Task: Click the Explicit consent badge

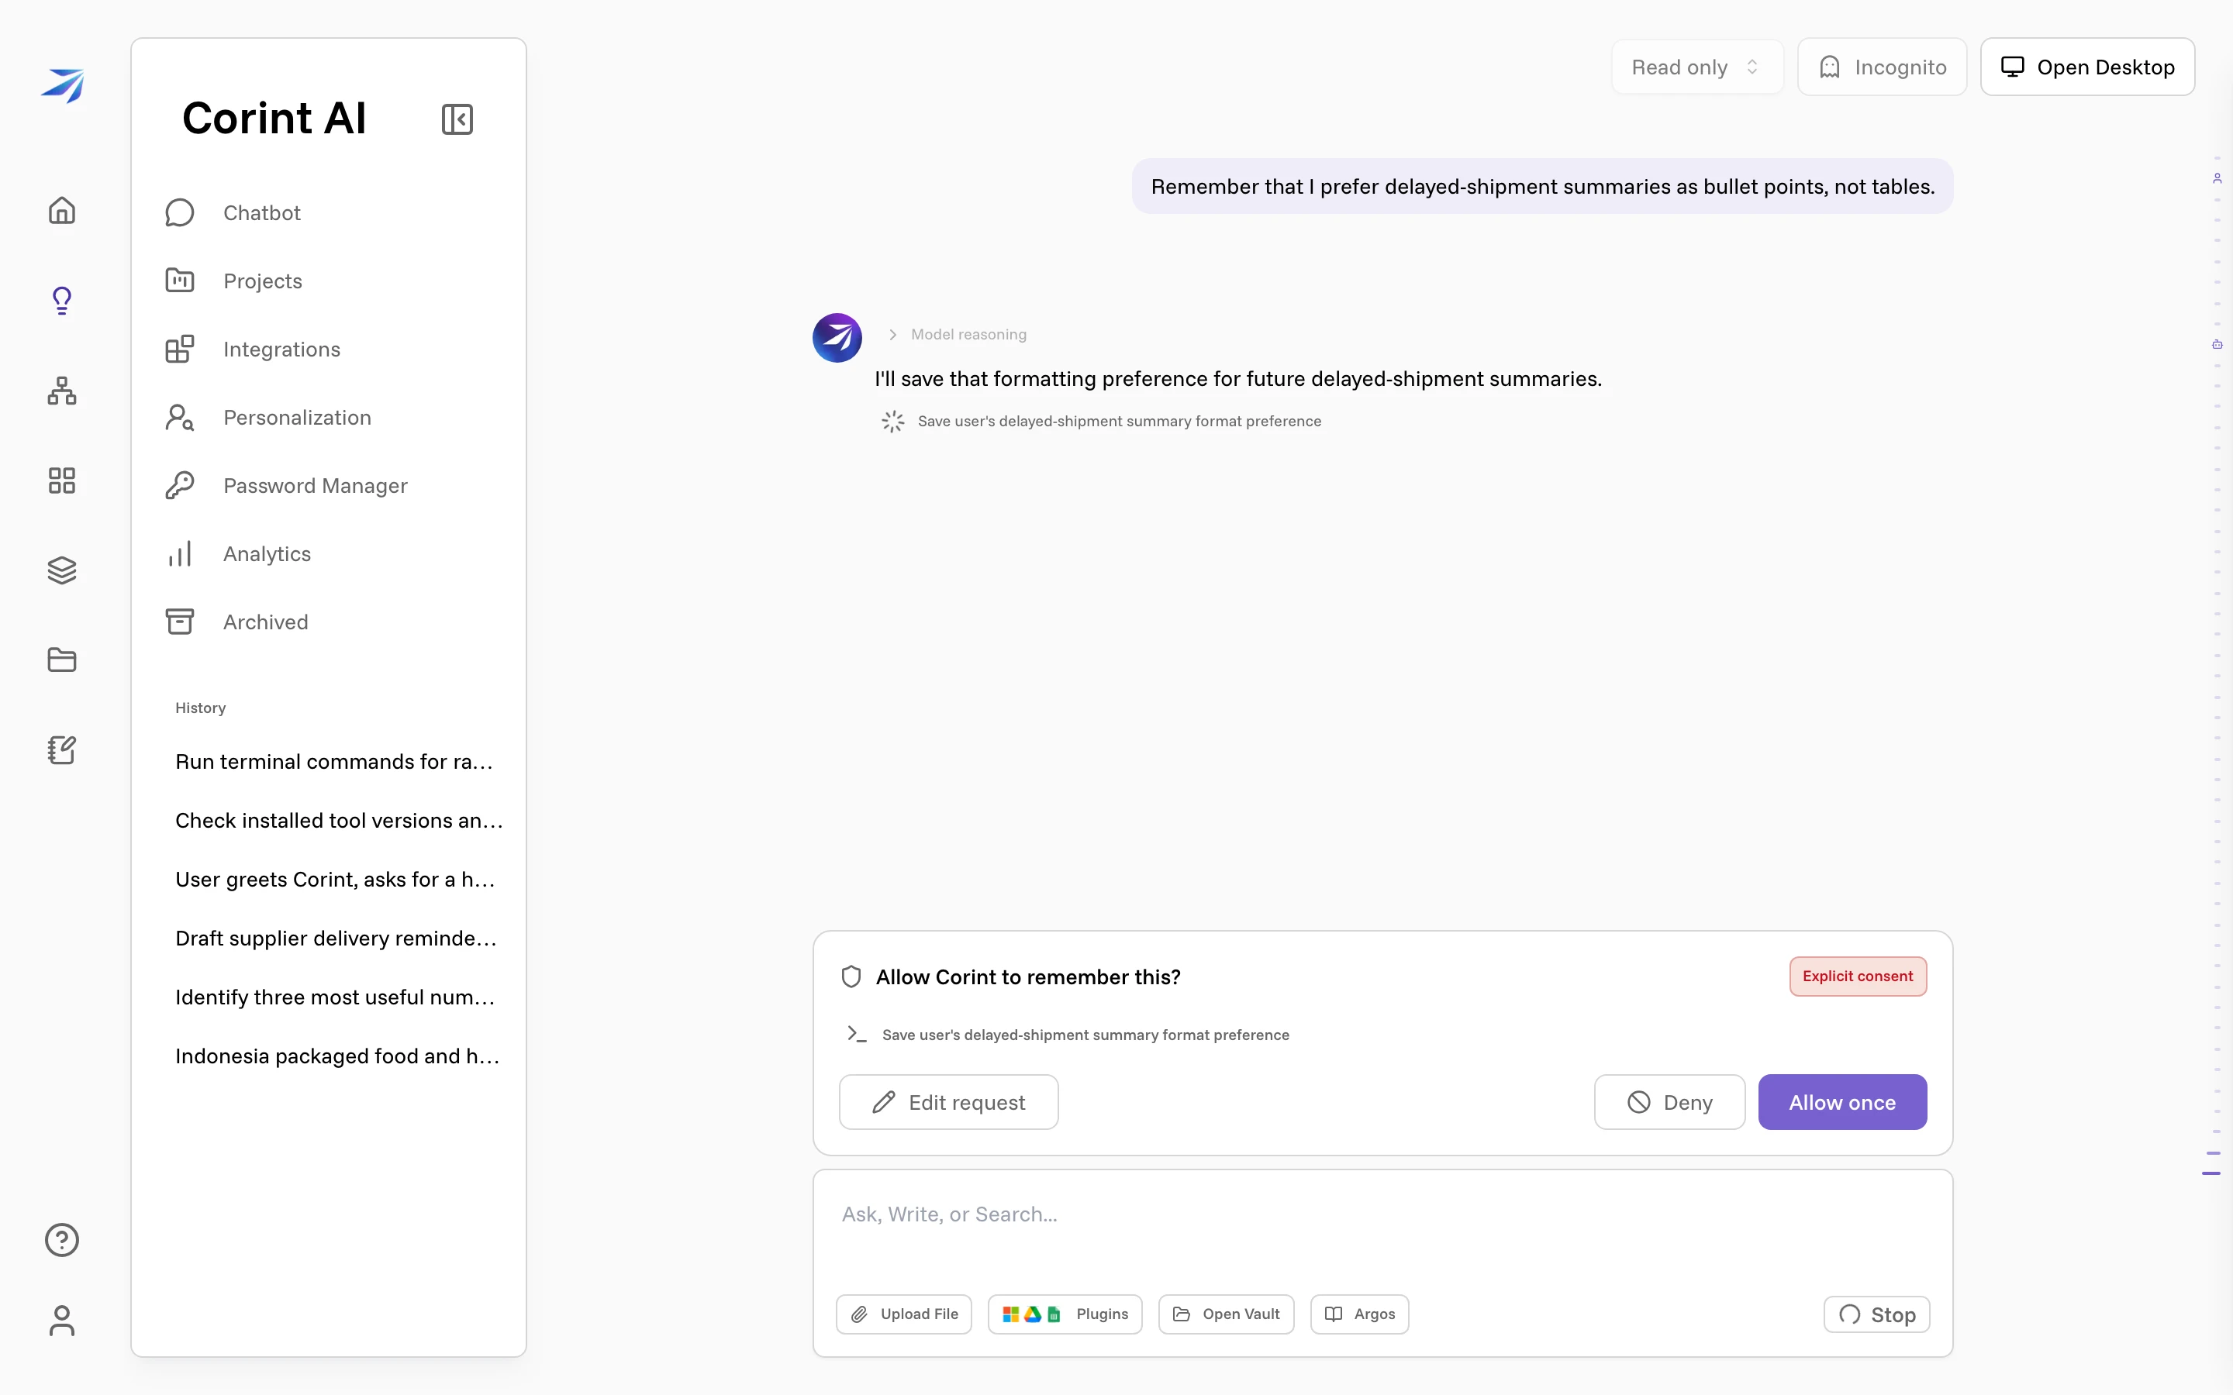Action: 1858,976
